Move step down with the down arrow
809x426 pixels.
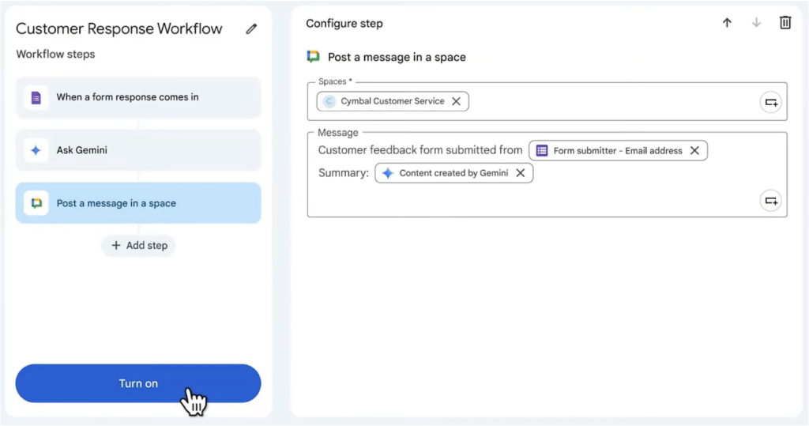[756, 23]
